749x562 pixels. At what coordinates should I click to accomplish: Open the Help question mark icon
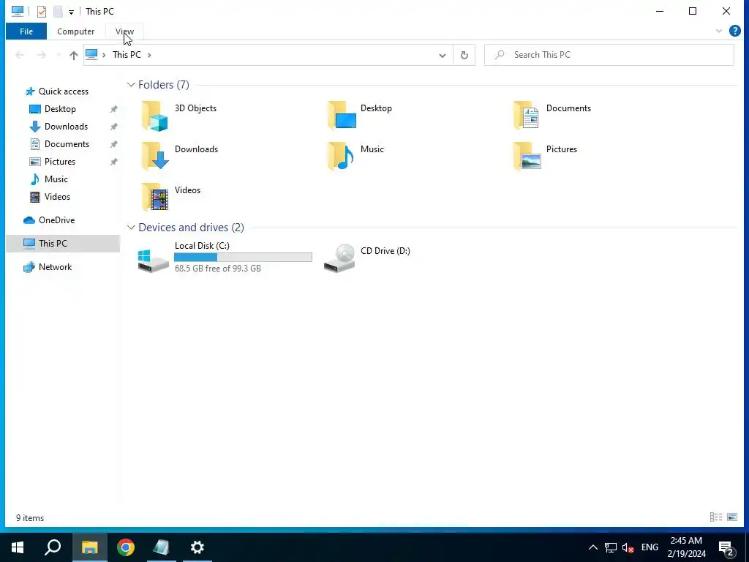tap(734, 31)
